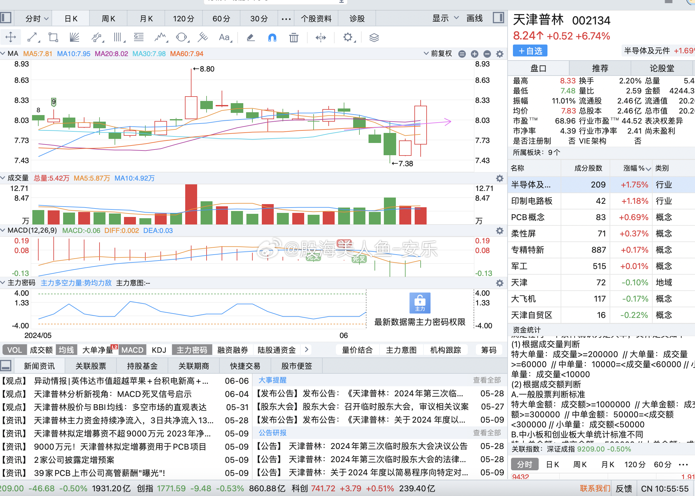
Task: Delete all drawings with trash icon
Action: coord(294,38)
